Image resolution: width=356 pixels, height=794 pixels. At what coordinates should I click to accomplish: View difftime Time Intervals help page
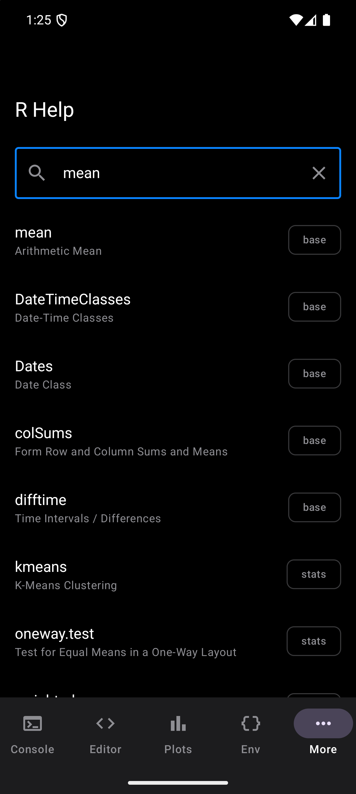[123, 508]
